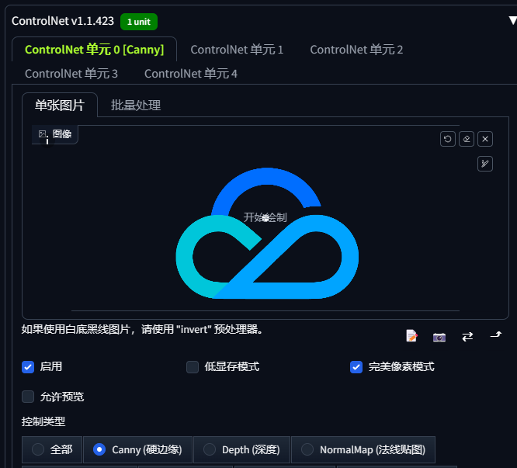The width and height of the screenshot is (517, 468).
Task: Select the NormalMap (法线贴图) radio button
Action: click(x=307, y=449)
